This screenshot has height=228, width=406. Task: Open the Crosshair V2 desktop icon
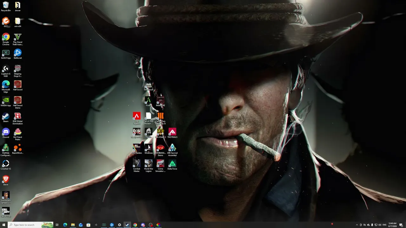tap(6, 165)
